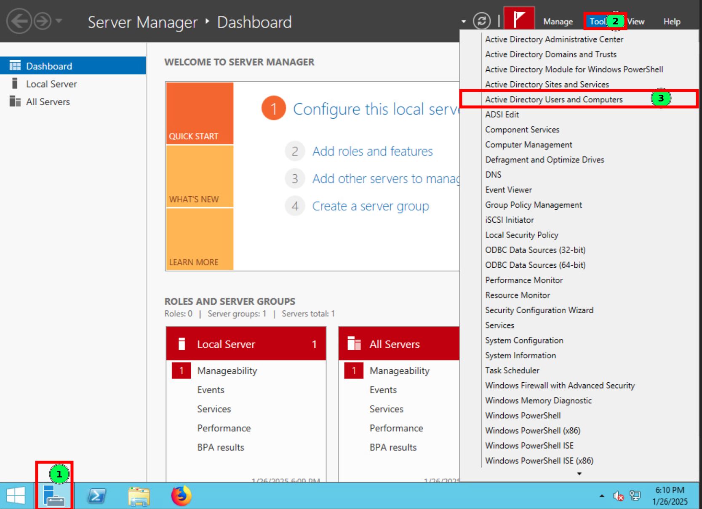Open Active Directory Users and Computers
Viewport: 702px width, 509px height.
[579, 99]
